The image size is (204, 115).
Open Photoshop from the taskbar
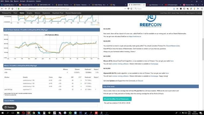[81, 113]
